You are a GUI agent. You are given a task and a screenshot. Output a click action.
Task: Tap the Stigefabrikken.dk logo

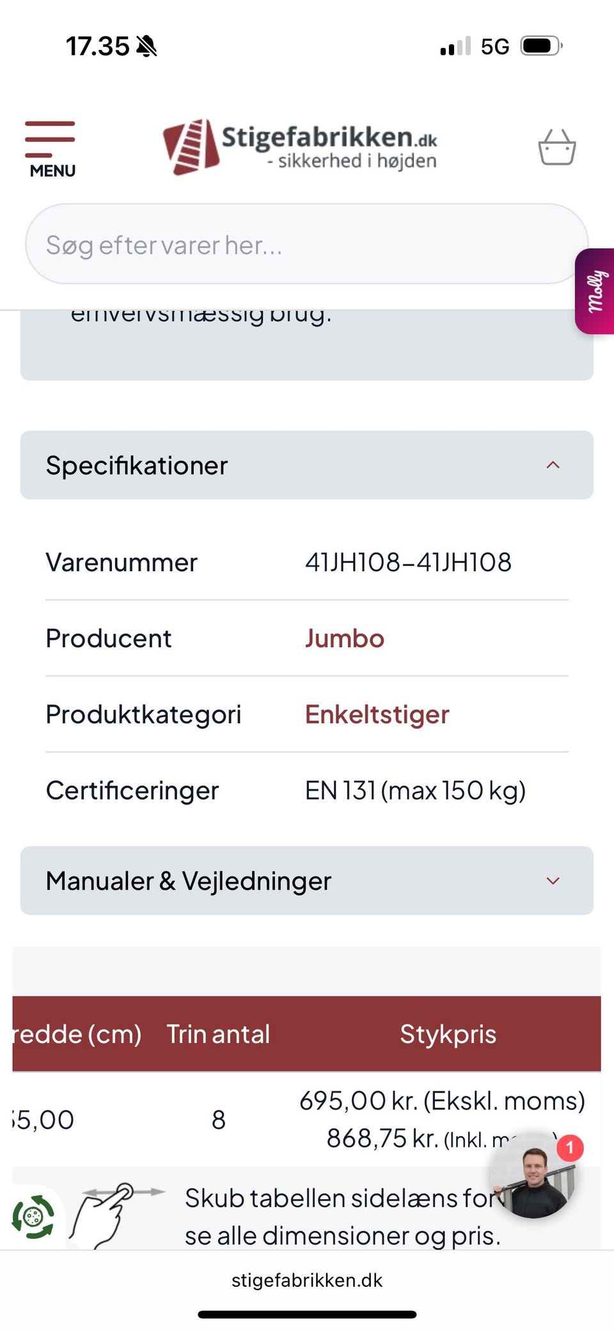point(301,147)
